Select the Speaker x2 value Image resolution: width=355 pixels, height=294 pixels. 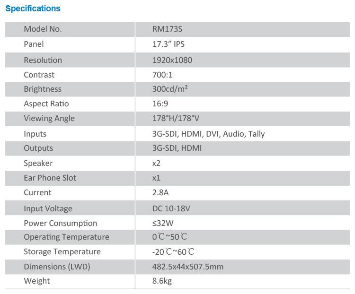coord(156,163)
